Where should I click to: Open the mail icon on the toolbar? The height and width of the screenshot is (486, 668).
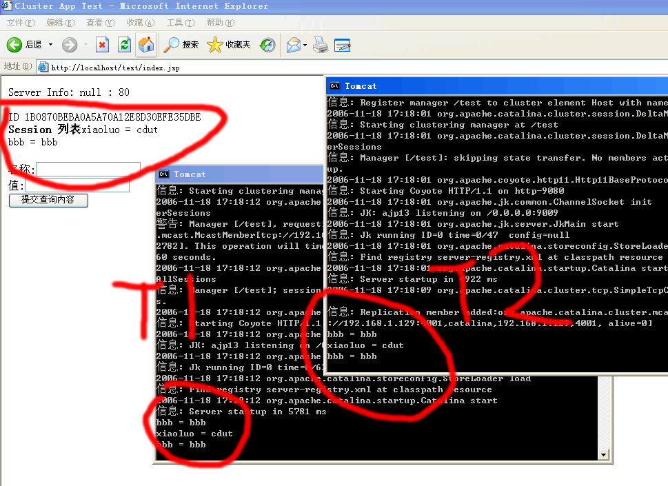292,45
